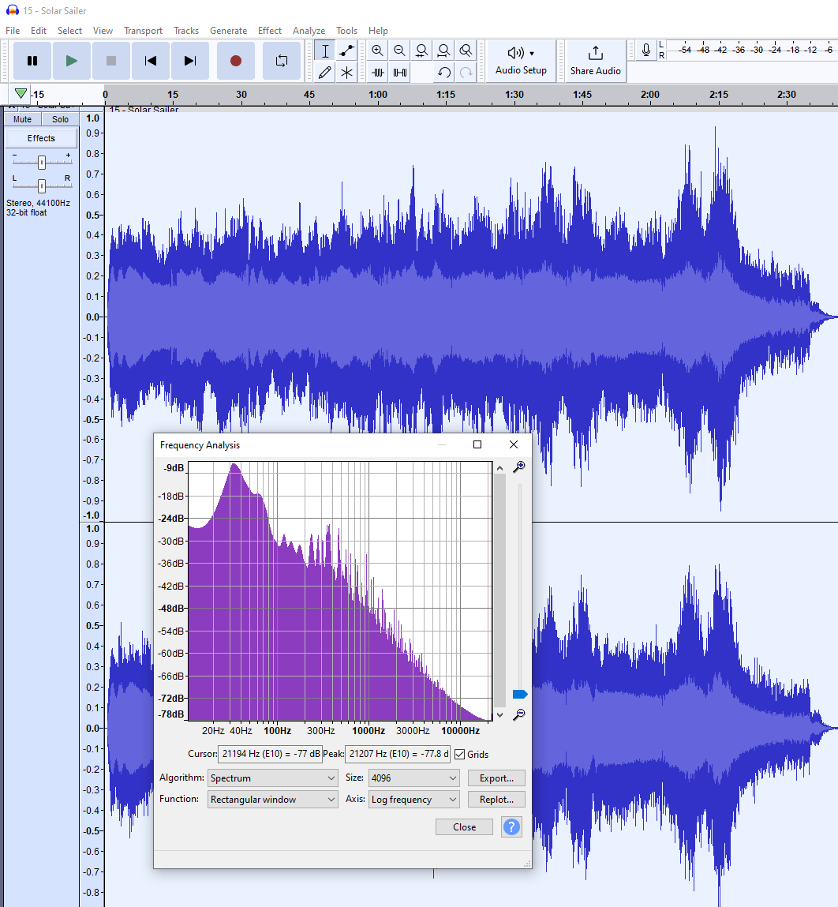Open the Function dropdown (Rectangular window)
Viewport: 838px width, 907px height.
[x=272, y=800]
